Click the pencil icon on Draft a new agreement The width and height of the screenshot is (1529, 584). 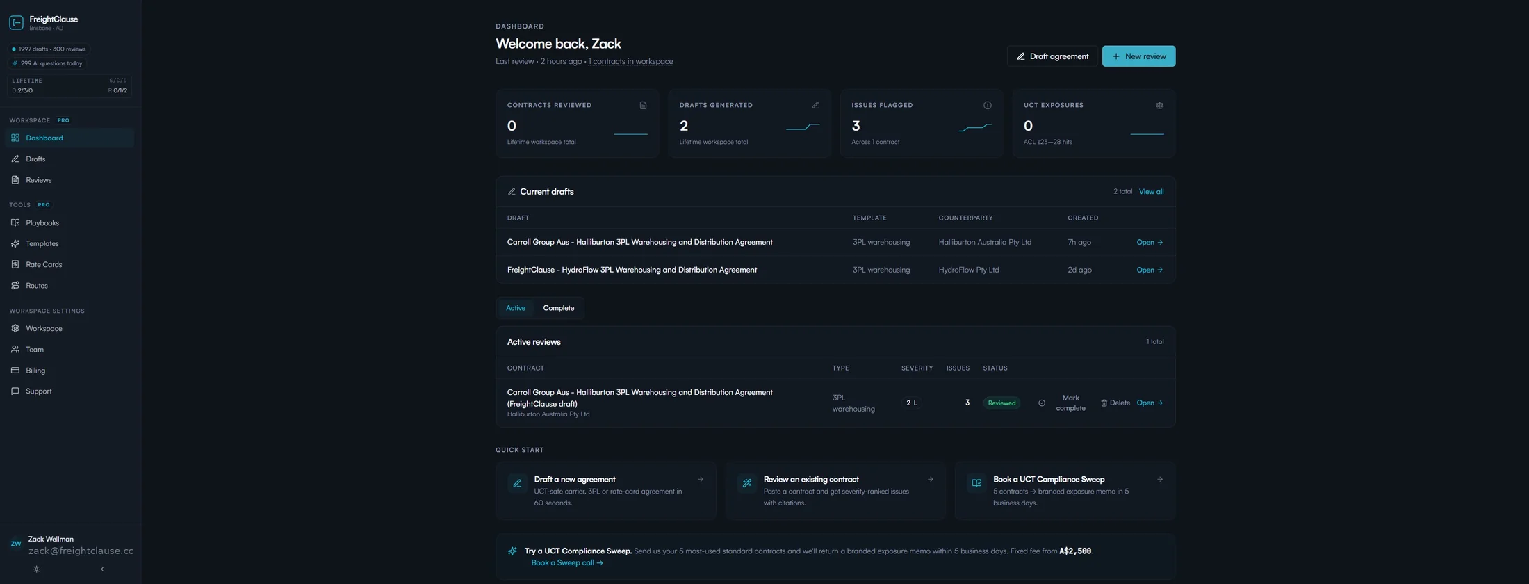[517, 483]
